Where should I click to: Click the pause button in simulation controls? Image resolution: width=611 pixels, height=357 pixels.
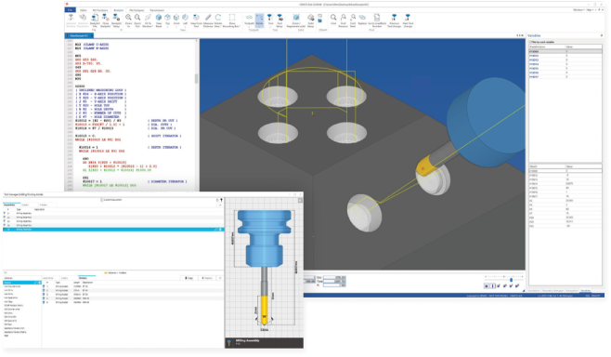pos(492,286)
